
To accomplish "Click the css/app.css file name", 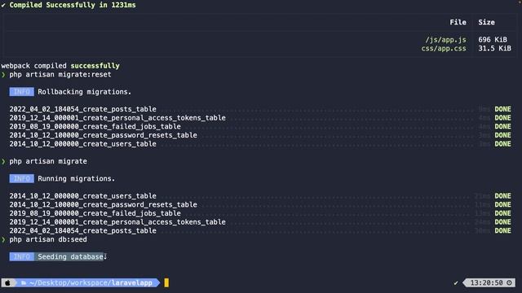I will coord(444,49).
